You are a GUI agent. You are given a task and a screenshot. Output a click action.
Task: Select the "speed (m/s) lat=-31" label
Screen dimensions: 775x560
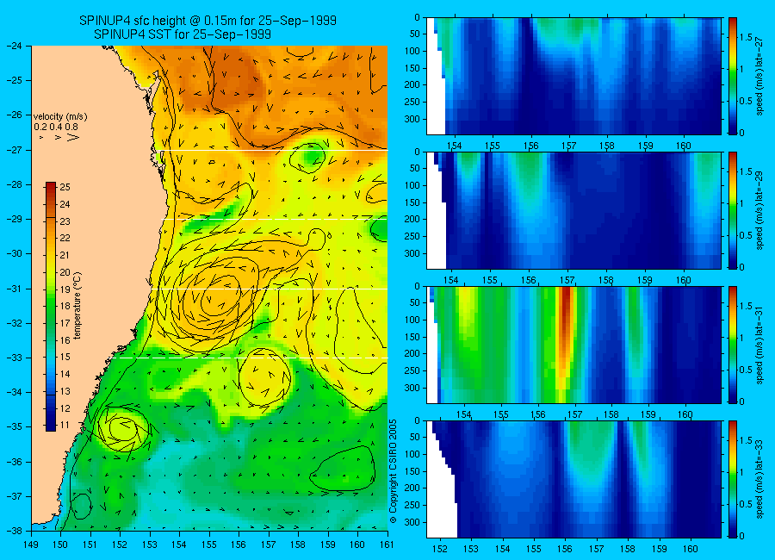pos(759,346)
